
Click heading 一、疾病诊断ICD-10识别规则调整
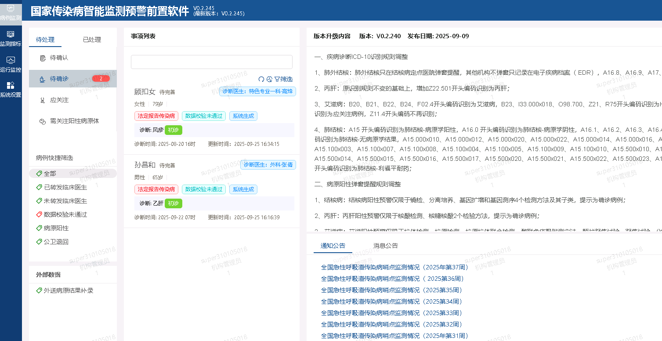click(361, 57)
